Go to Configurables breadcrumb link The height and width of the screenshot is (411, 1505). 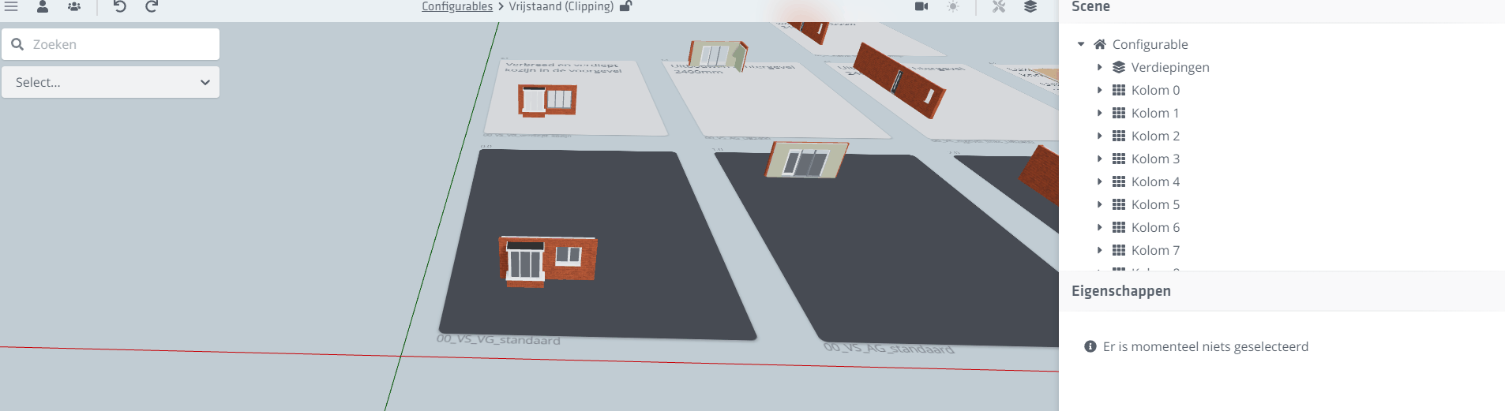point(456,6)
